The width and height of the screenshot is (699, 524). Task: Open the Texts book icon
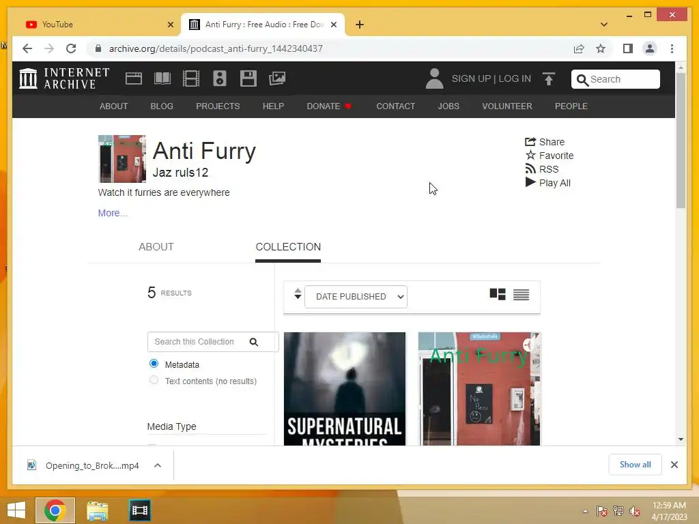point(162,78)
